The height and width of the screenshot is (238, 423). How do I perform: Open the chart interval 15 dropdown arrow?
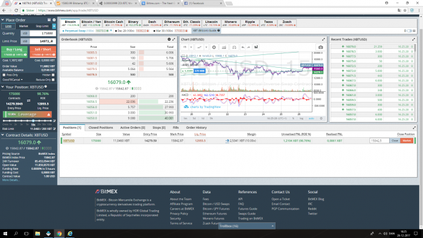click(191, 47)
